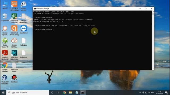The image size is (170, 95).
Task: Click the 'Microsoft Windows [Version' header line
Action: [x=54, y=12]
